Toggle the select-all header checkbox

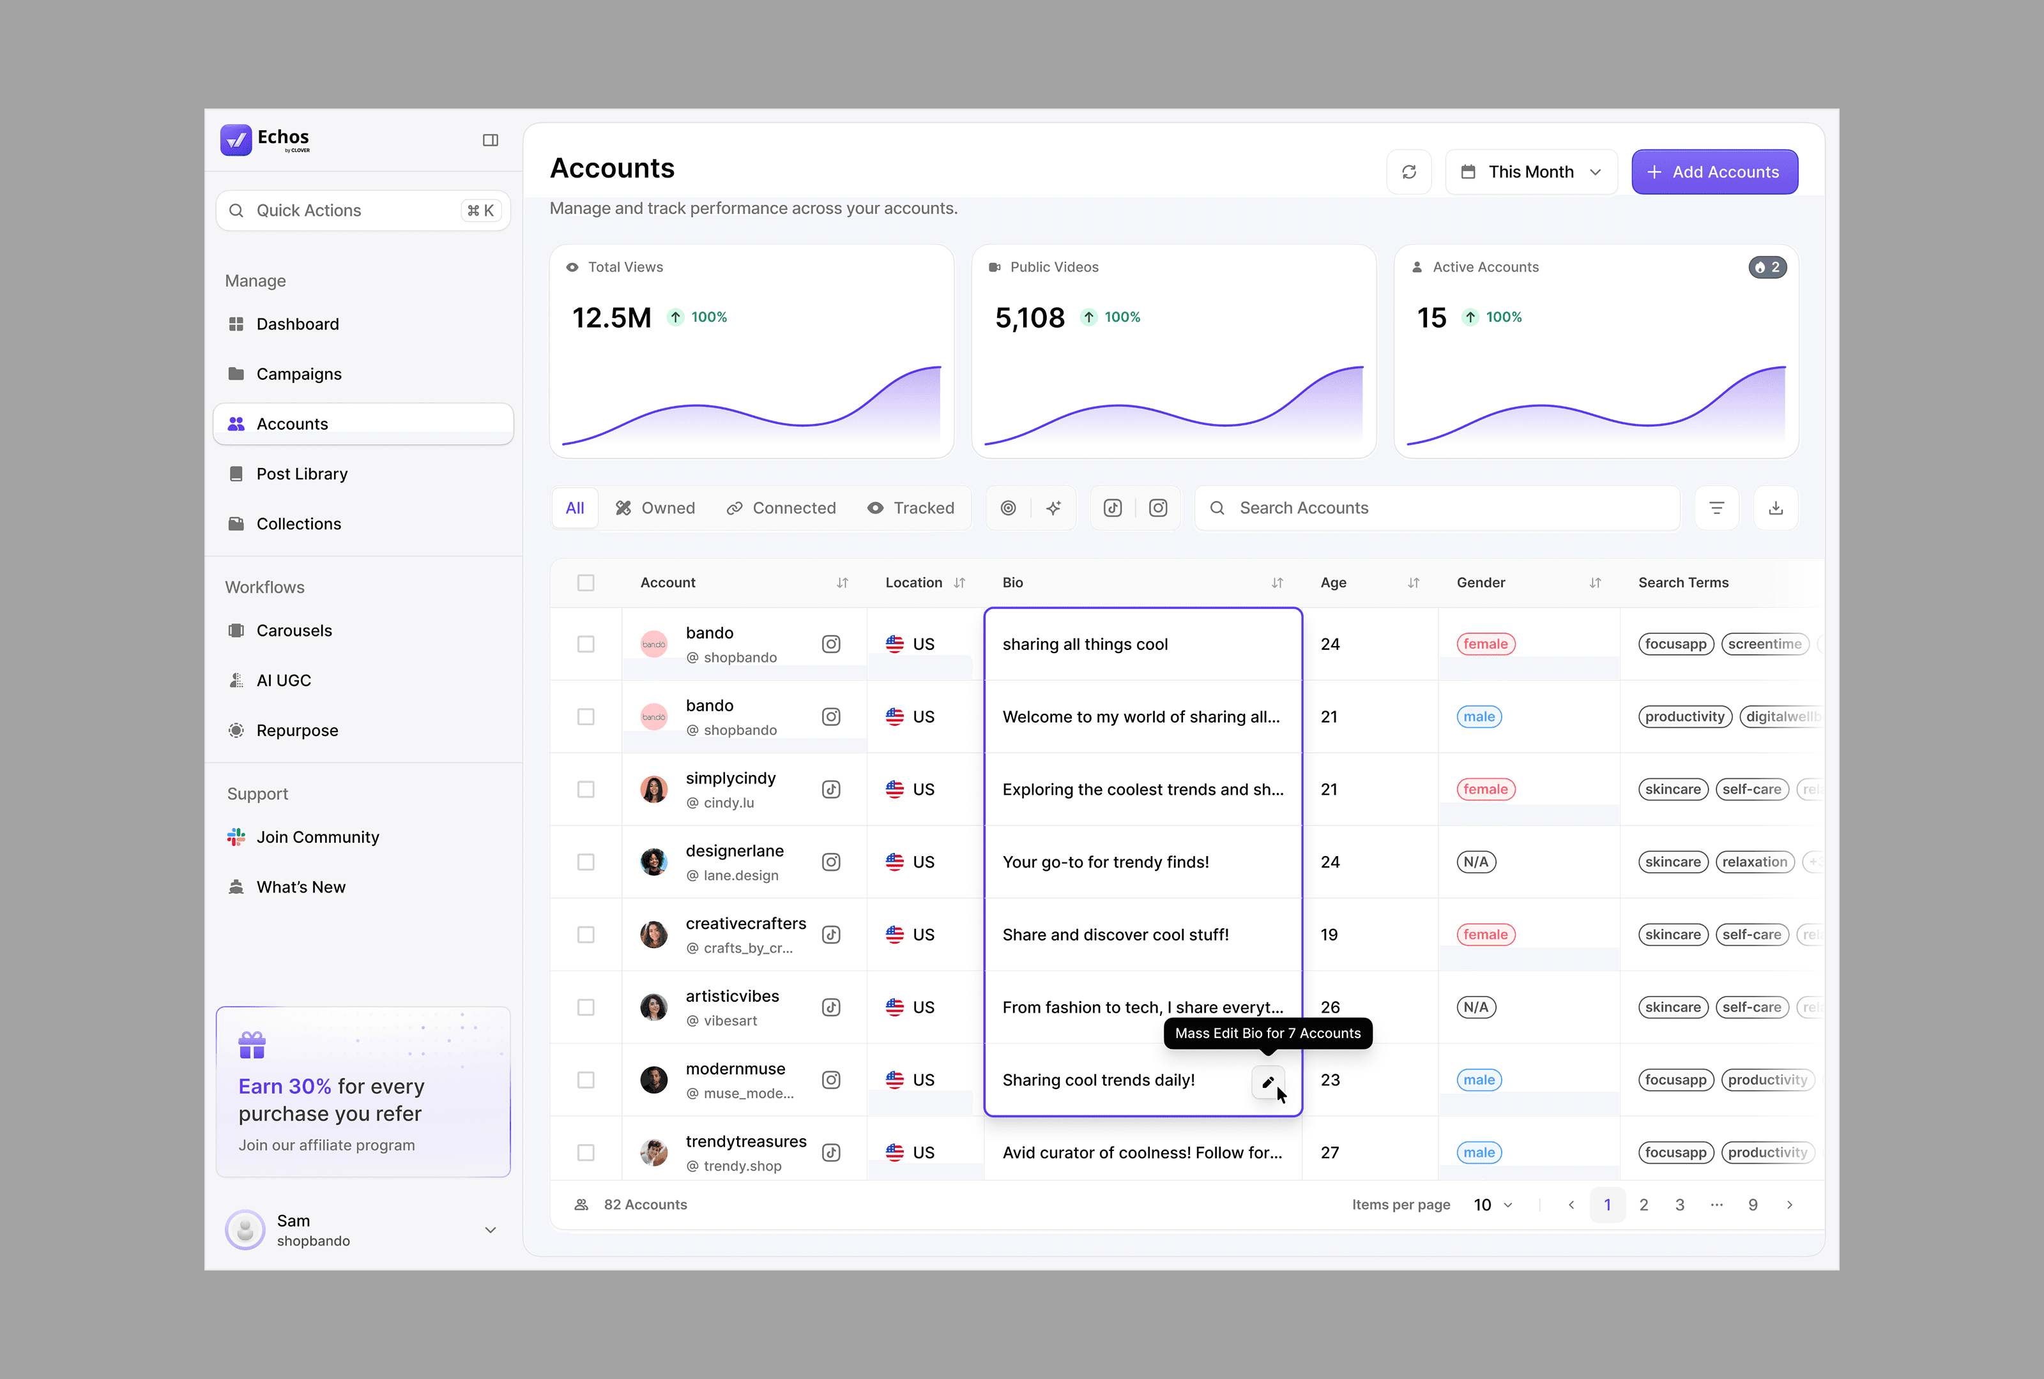(x=586, y=583)
